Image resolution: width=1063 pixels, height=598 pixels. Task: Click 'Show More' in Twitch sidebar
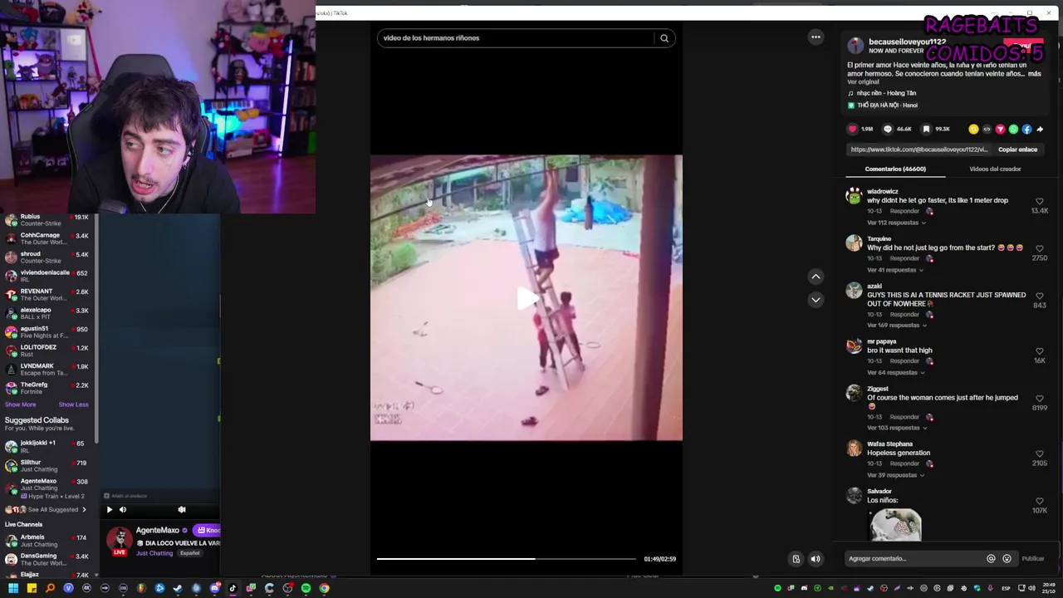[20, 404]
